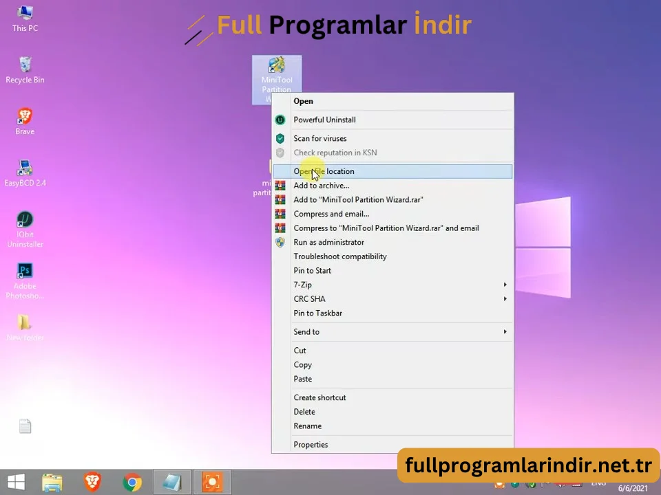Click the IObit Powerful Uninstall green icon
Viewport: 661px width, 495px height.
coord(280,120)
